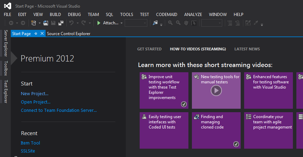Open the last toolbar overflow options arrow
Screen dimensions: 303x157
pyautogui.click(x=262, y=25)
